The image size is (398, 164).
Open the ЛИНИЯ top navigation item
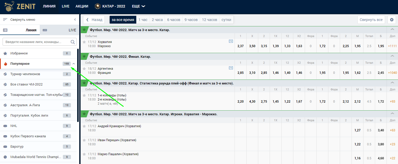(x=49, y=6)
